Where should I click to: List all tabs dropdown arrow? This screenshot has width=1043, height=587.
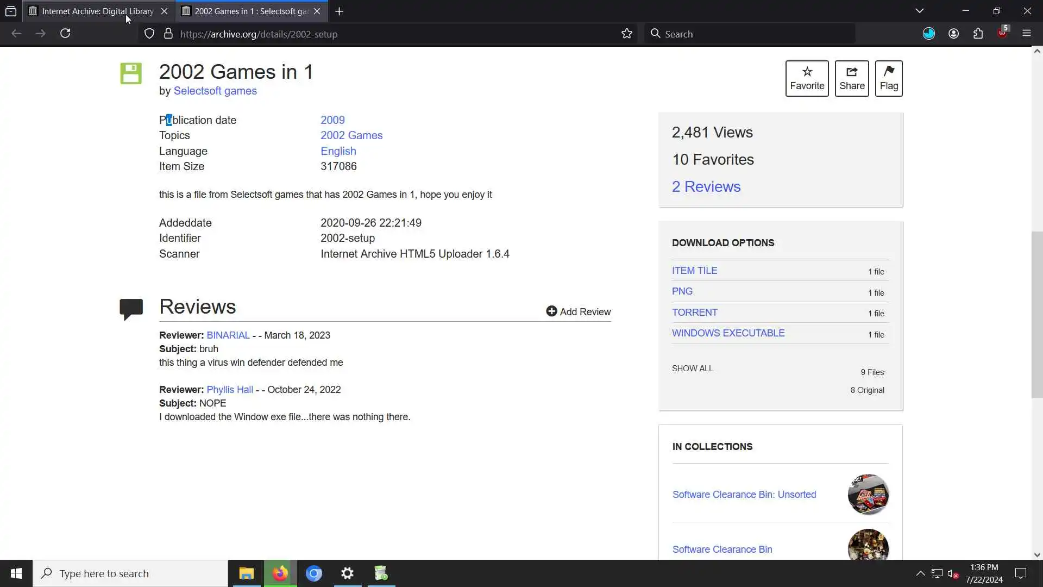919,11
